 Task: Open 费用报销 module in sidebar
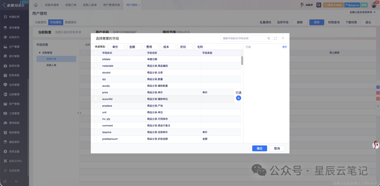click(x=12, y=123)
